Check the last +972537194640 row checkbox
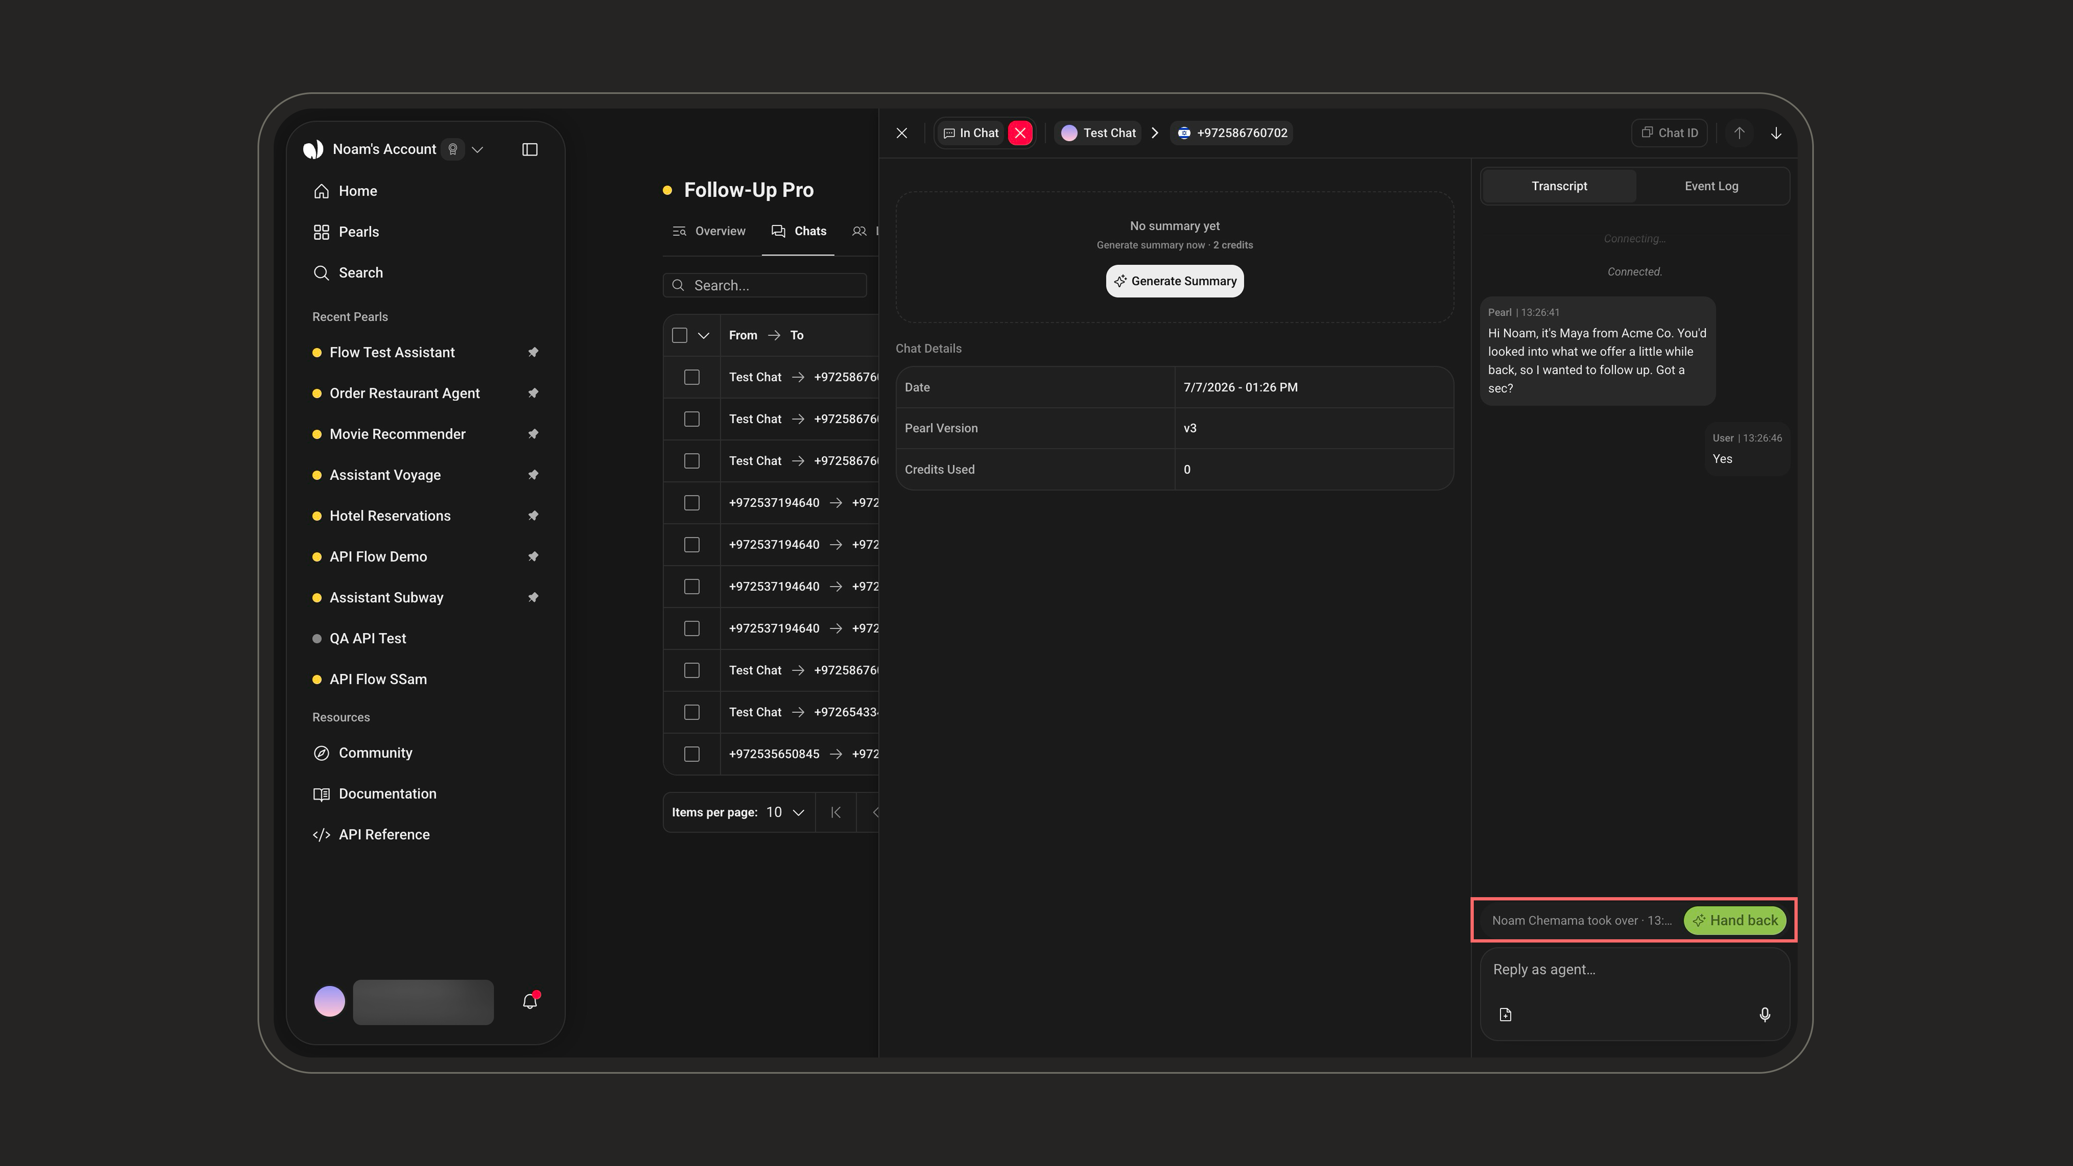 (692, 628)
